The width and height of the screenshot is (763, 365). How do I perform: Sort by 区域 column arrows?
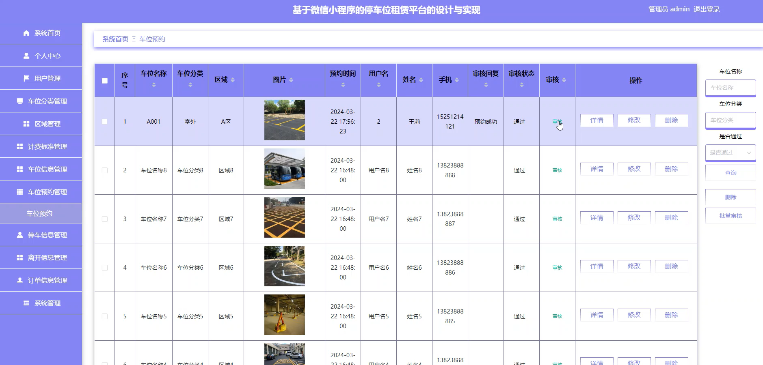coord(233,80)
